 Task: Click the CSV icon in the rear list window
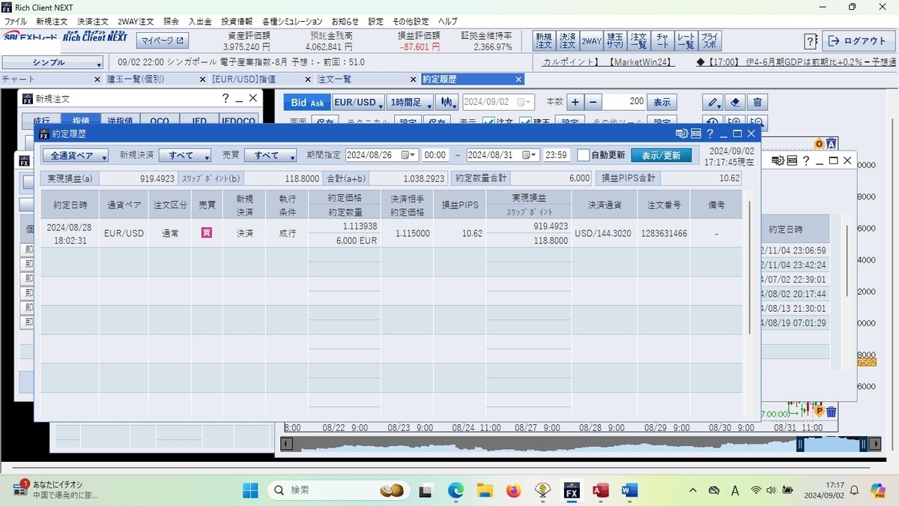pyautogui.click(x=793, y=160)
